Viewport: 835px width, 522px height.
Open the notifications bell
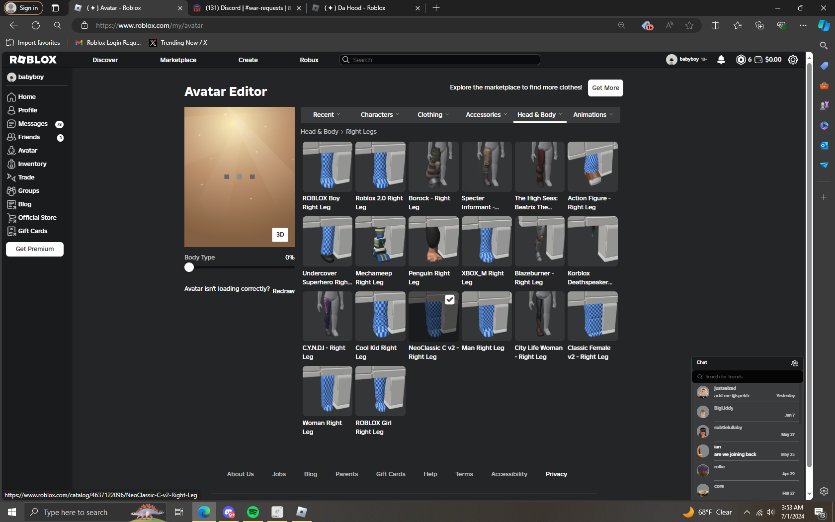721,60
